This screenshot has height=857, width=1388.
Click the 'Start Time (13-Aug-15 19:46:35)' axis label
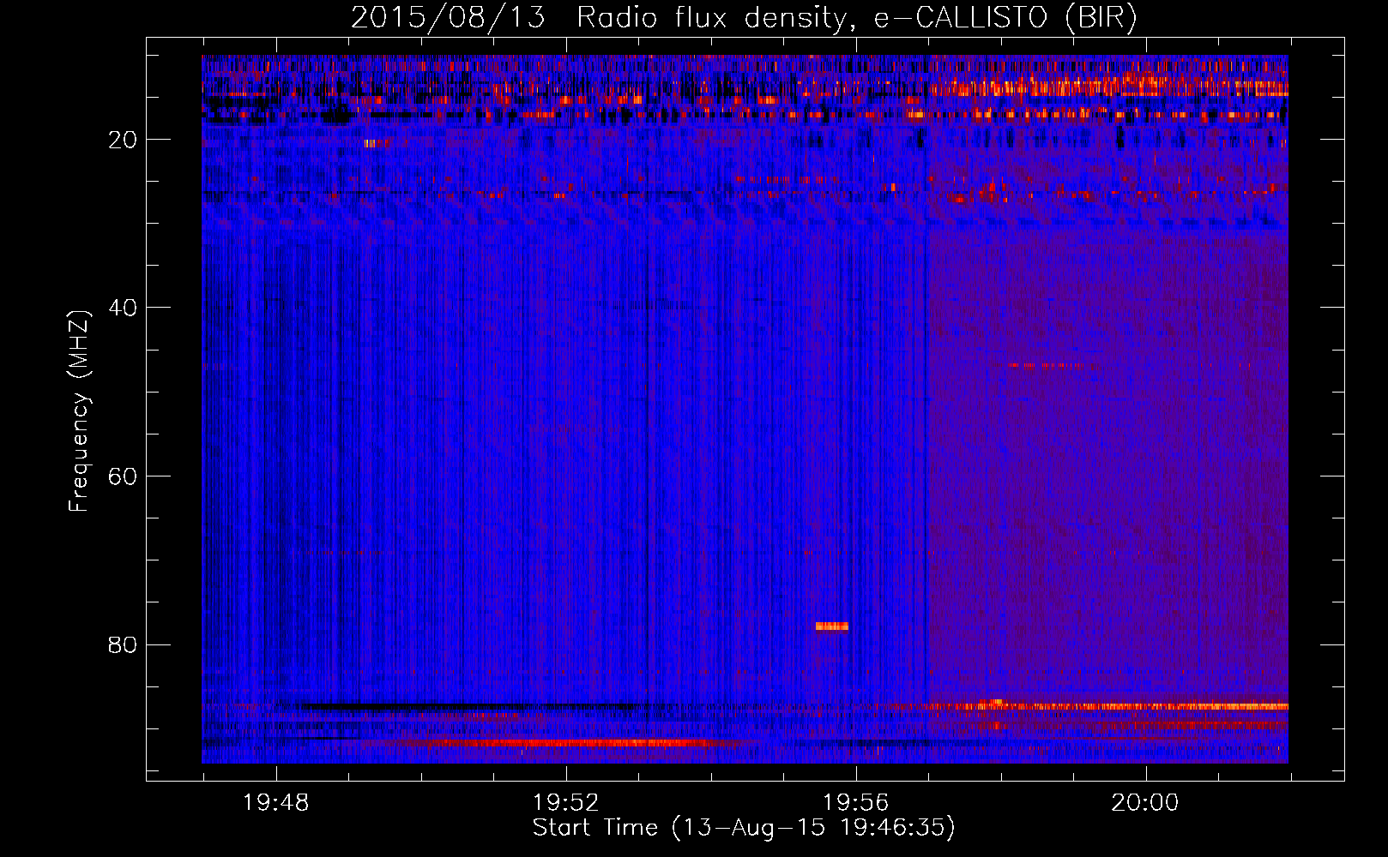744,828
